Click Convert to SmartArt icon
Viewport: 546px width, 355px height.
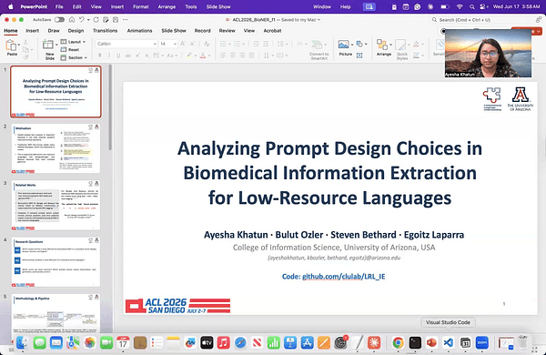coord(318,45)
